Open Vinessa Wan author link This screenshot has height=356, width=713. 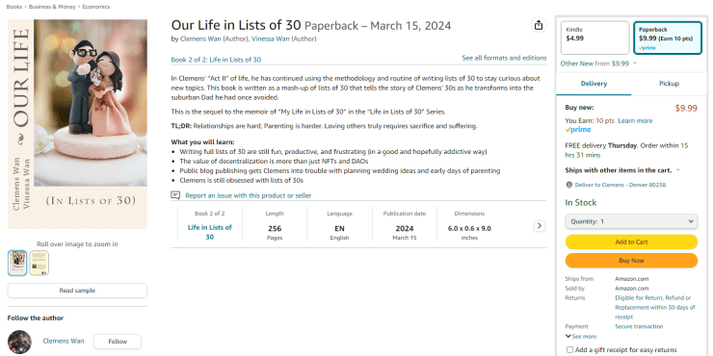[271, 39]
